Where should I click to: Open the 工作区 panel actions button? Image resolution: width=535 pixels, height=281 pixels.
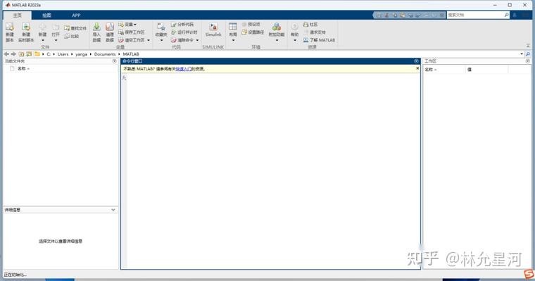click(528, 61)
